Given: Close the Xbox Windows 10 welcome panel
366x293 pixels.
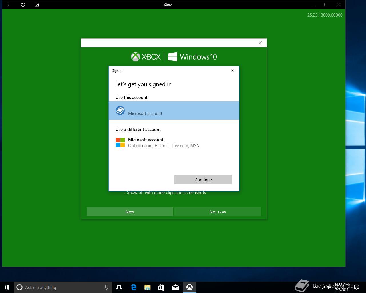Looking at the screenshot, I should click(260, 43).
